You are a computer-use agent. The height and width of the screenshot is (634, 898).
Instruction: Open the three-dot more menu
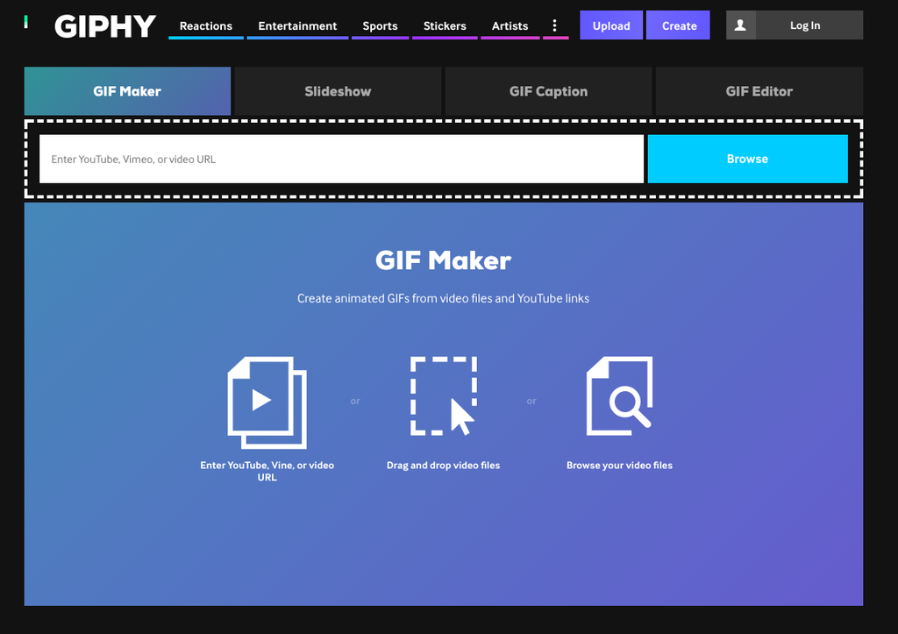point(554,25)
